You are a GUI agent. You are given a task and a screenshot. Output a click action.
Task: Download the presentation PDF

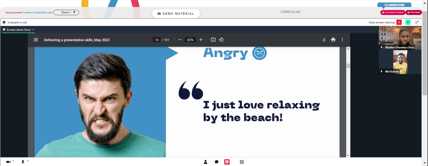324,40
